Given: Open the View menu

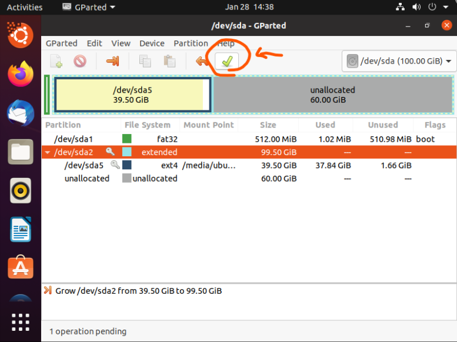Looking at the screenshot, I should (x=121, y=43).
